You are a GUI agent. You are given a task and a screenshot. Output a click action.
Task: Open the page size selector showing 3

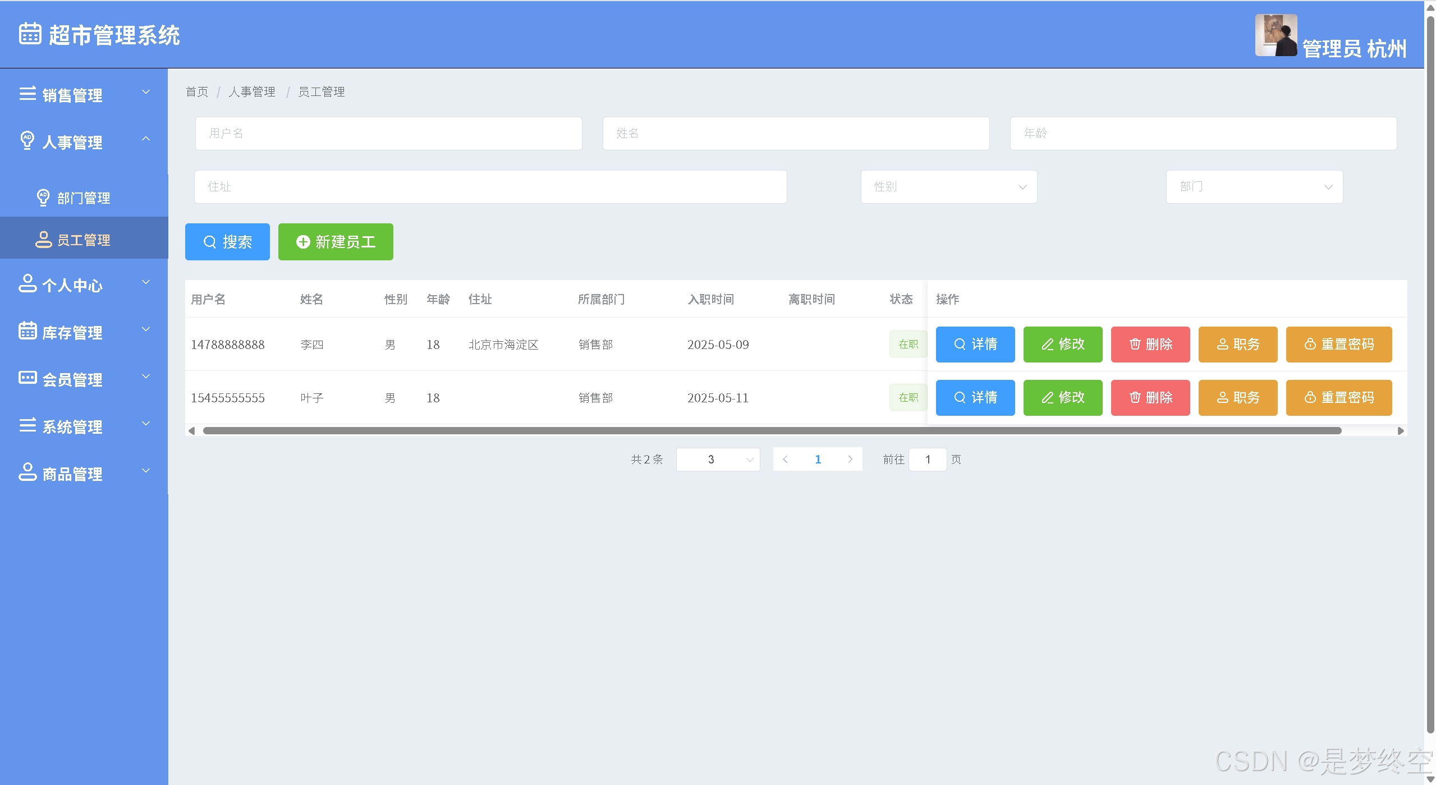click(718, 460)
